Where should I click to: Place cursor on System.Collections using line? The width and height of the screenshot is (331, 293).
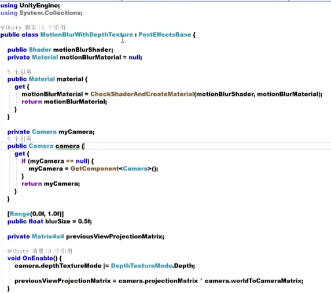coord(42,13)
